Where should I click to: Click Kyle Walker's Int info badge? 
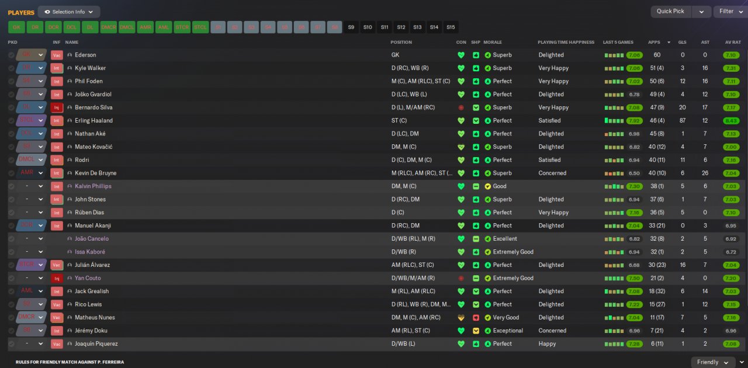tap(57, 68)
